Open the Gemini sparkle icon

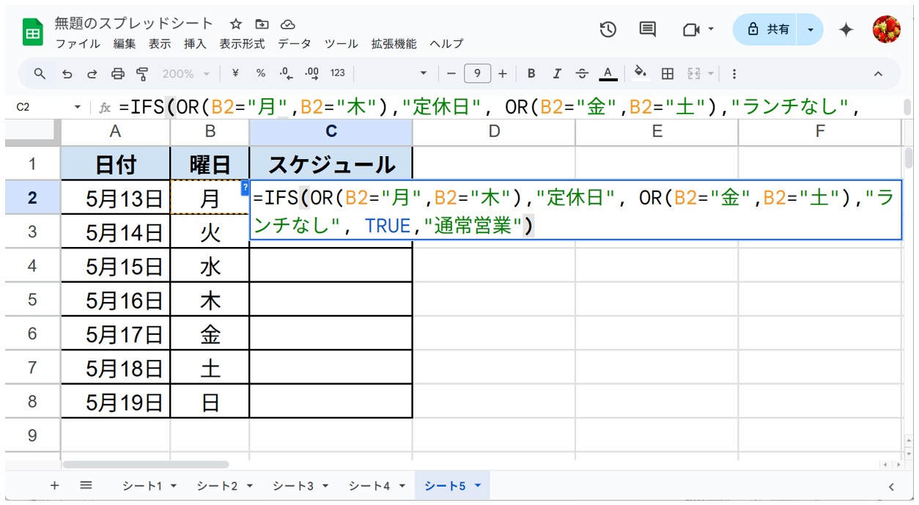846,29
